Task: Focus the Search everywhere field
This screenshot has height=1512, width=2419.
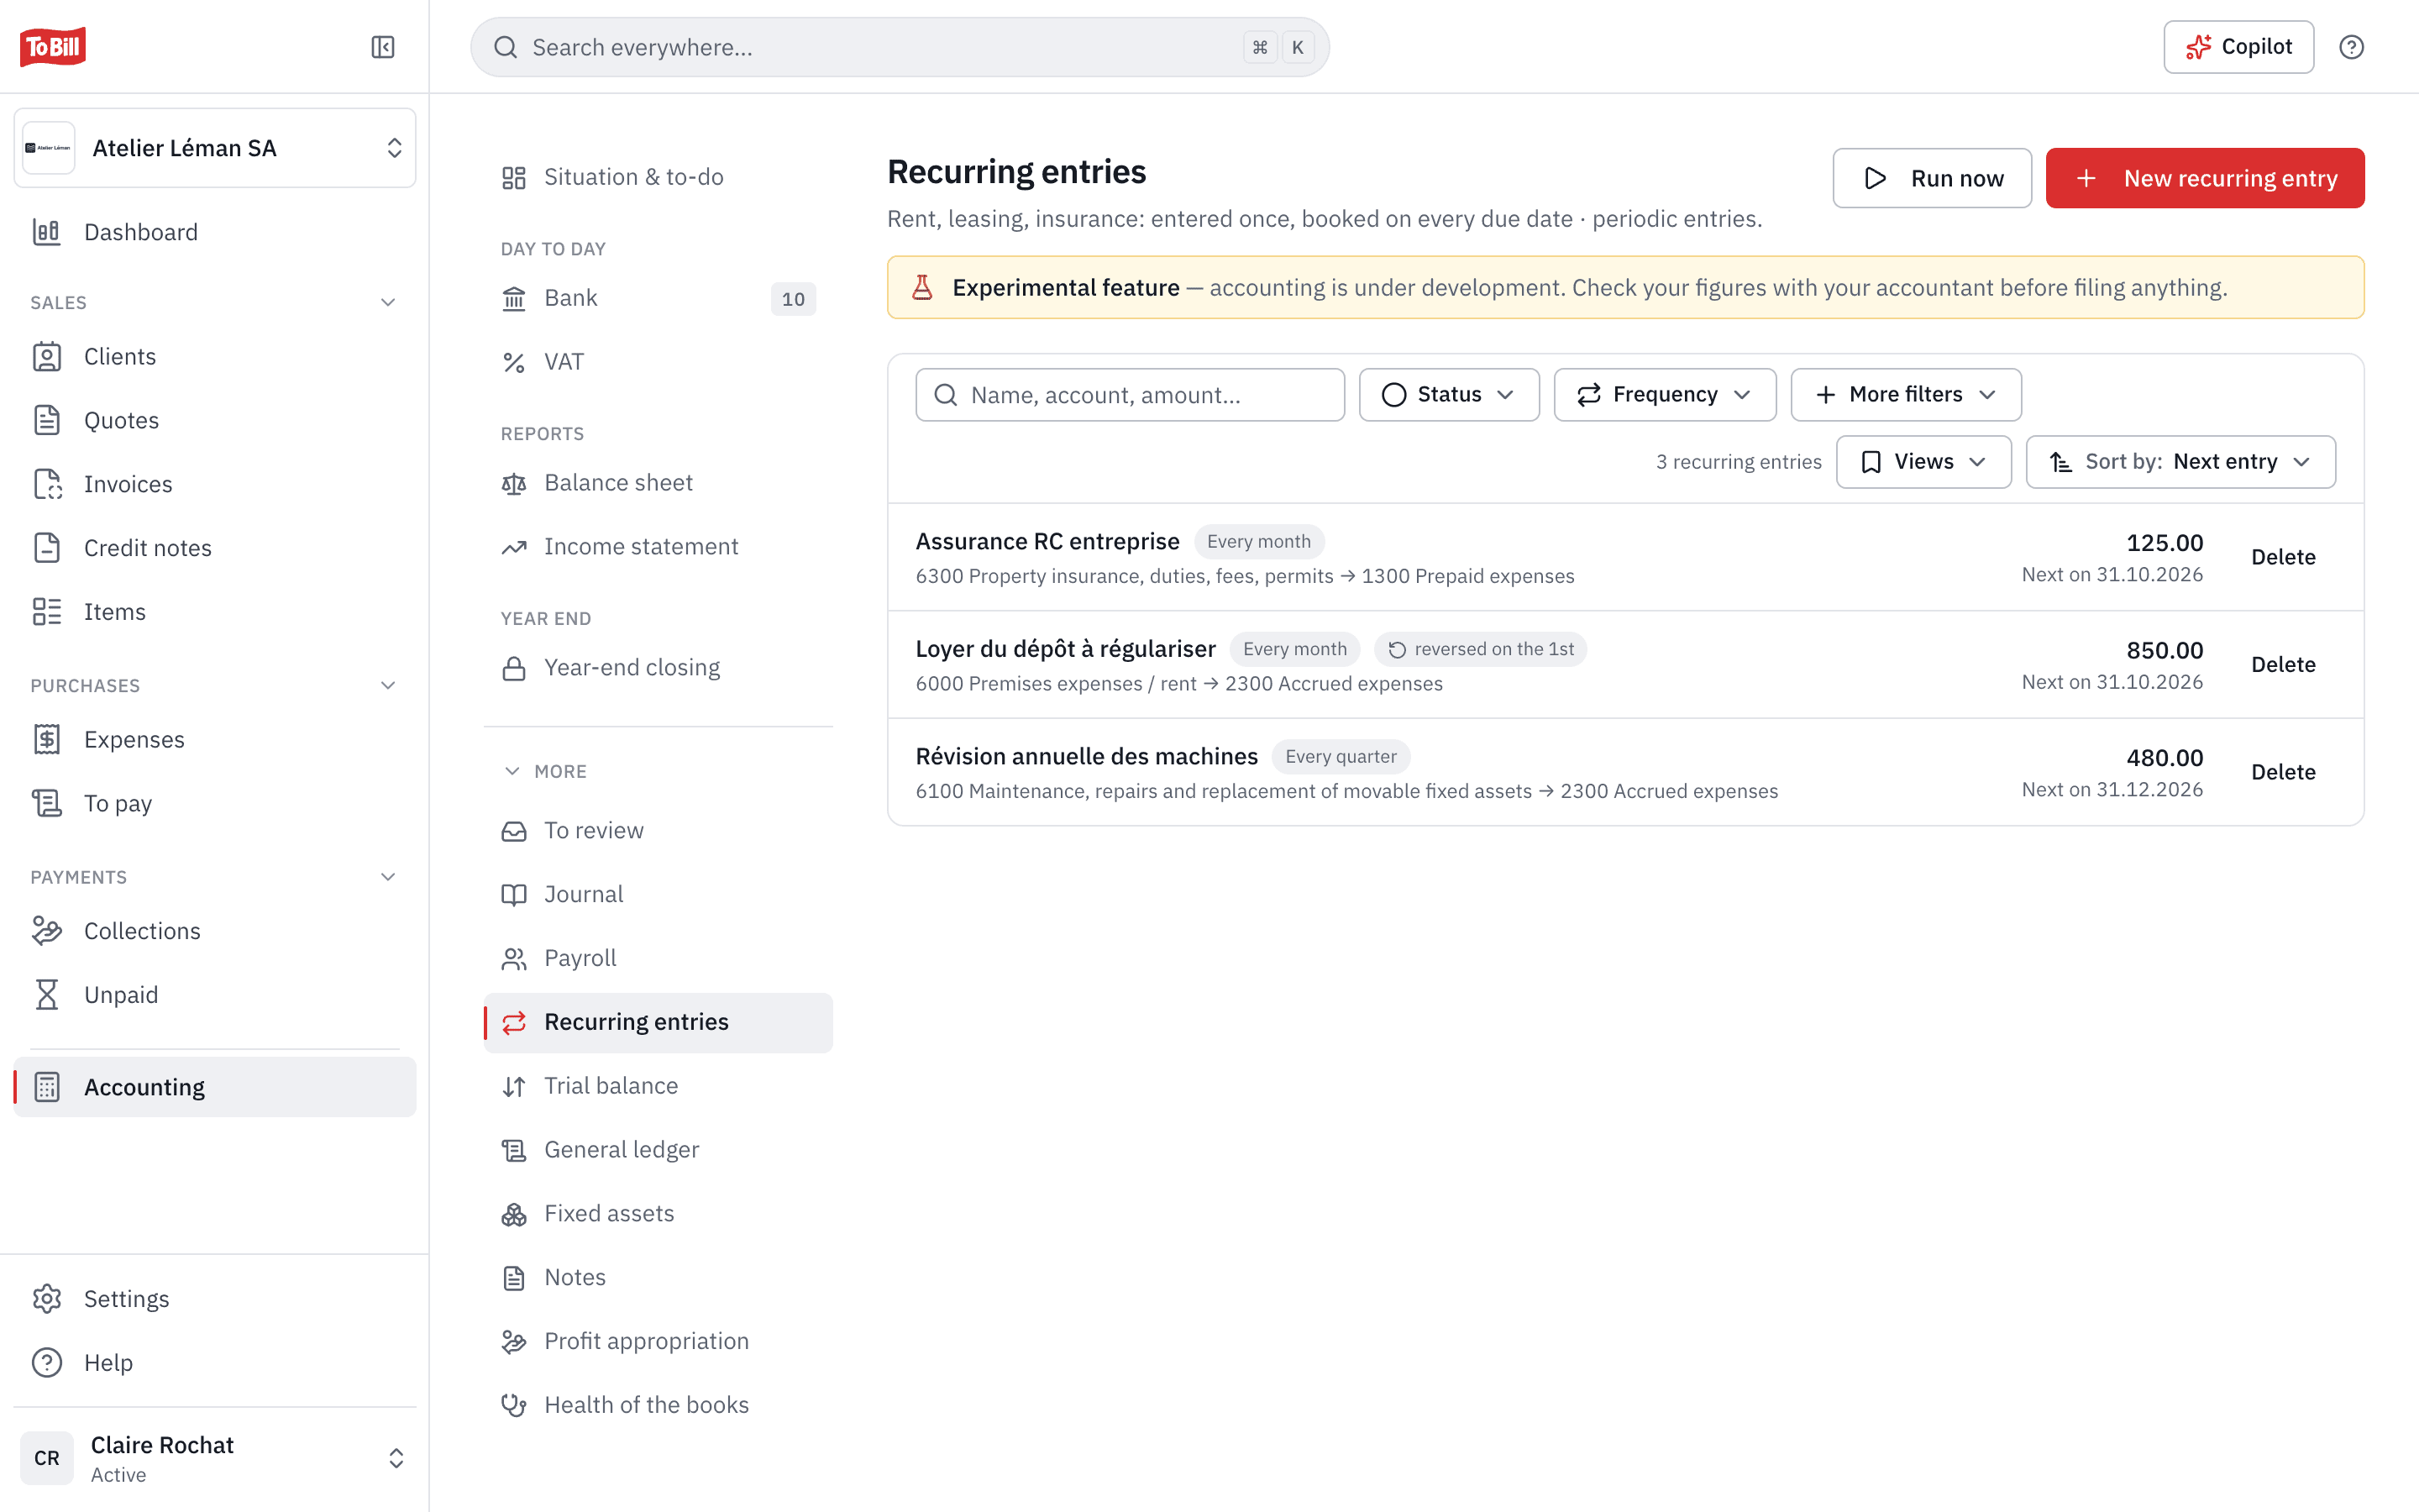Action: [900, 47]
